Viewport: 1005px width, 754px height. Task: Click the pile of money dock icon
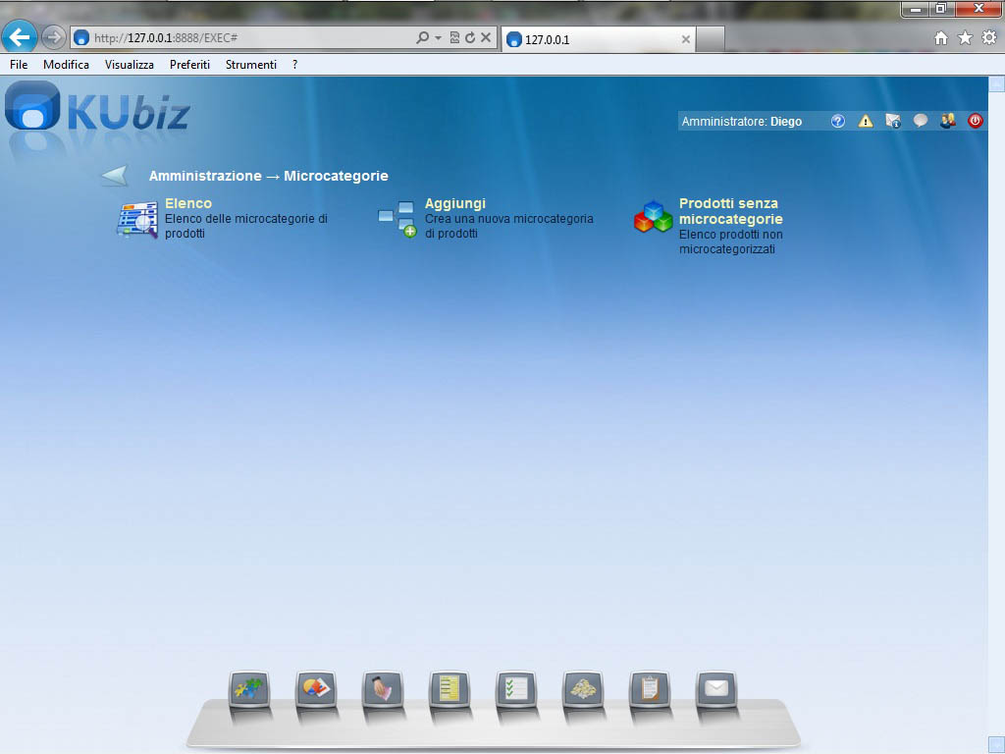pyautogui.click(x=583, y=689)
